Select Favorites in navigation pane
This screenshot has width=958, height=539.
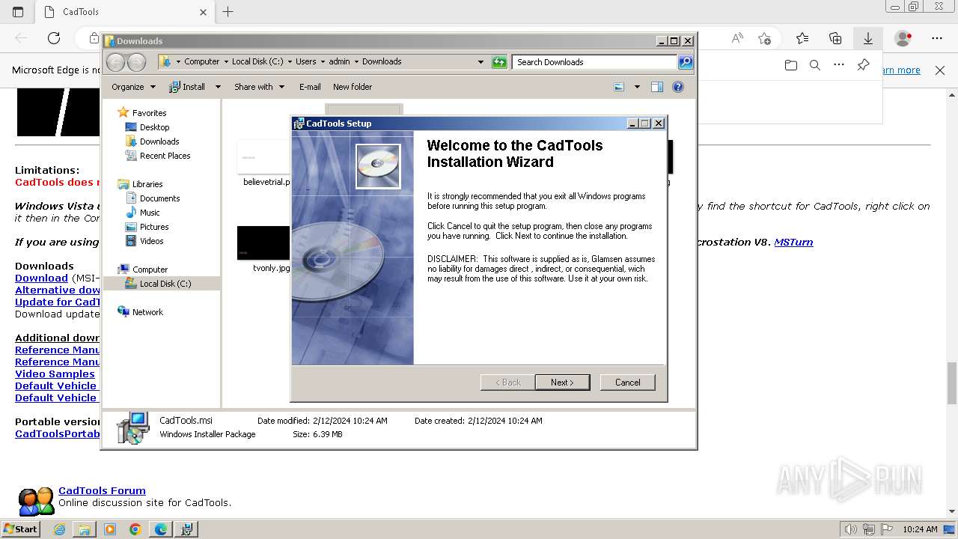tap(149, 113)
